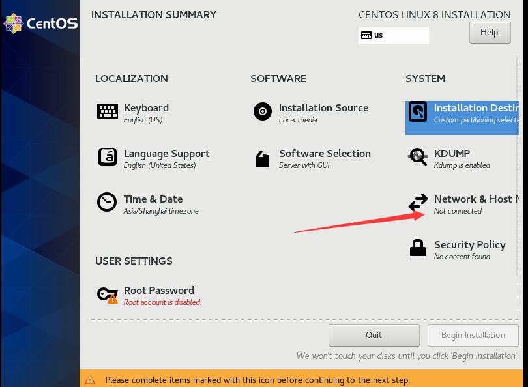
Task: Click 'English (United States)' language text
Action: (x=160, y=165)
